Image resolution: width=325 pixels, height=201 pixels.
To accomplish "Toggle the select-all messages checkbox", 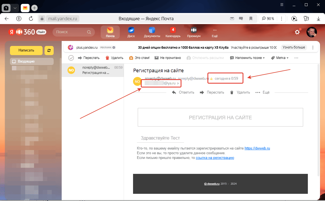I will [71, 58].
